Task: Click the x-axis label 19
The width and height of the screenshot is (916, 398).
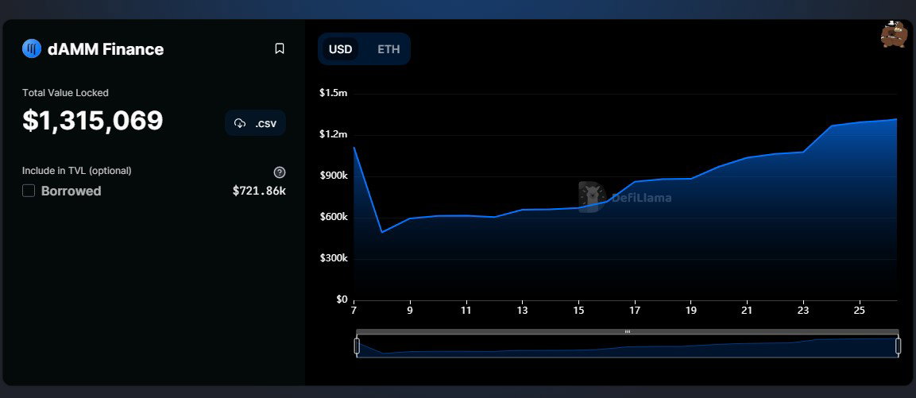Action: click(x=691, y=311)
